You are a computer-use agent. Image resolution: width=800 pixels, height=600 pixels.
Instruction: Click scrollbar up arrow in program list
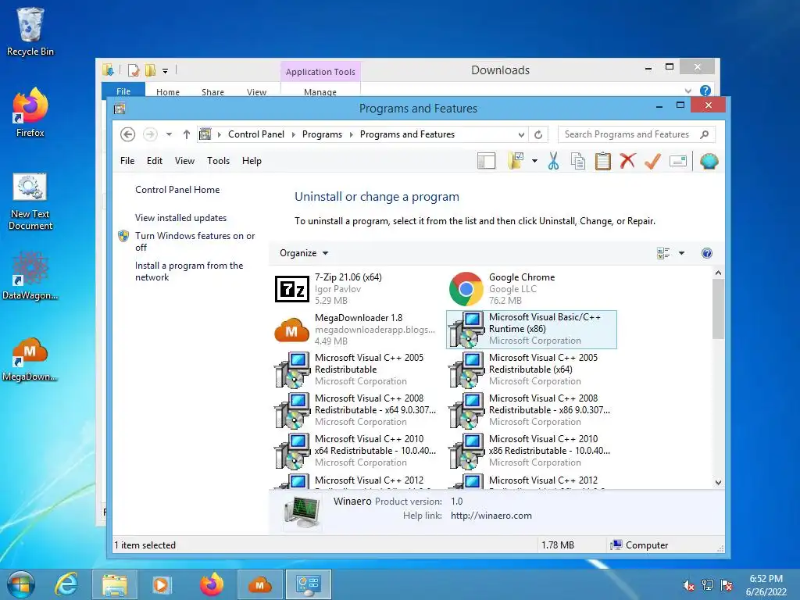pos(719,273)
